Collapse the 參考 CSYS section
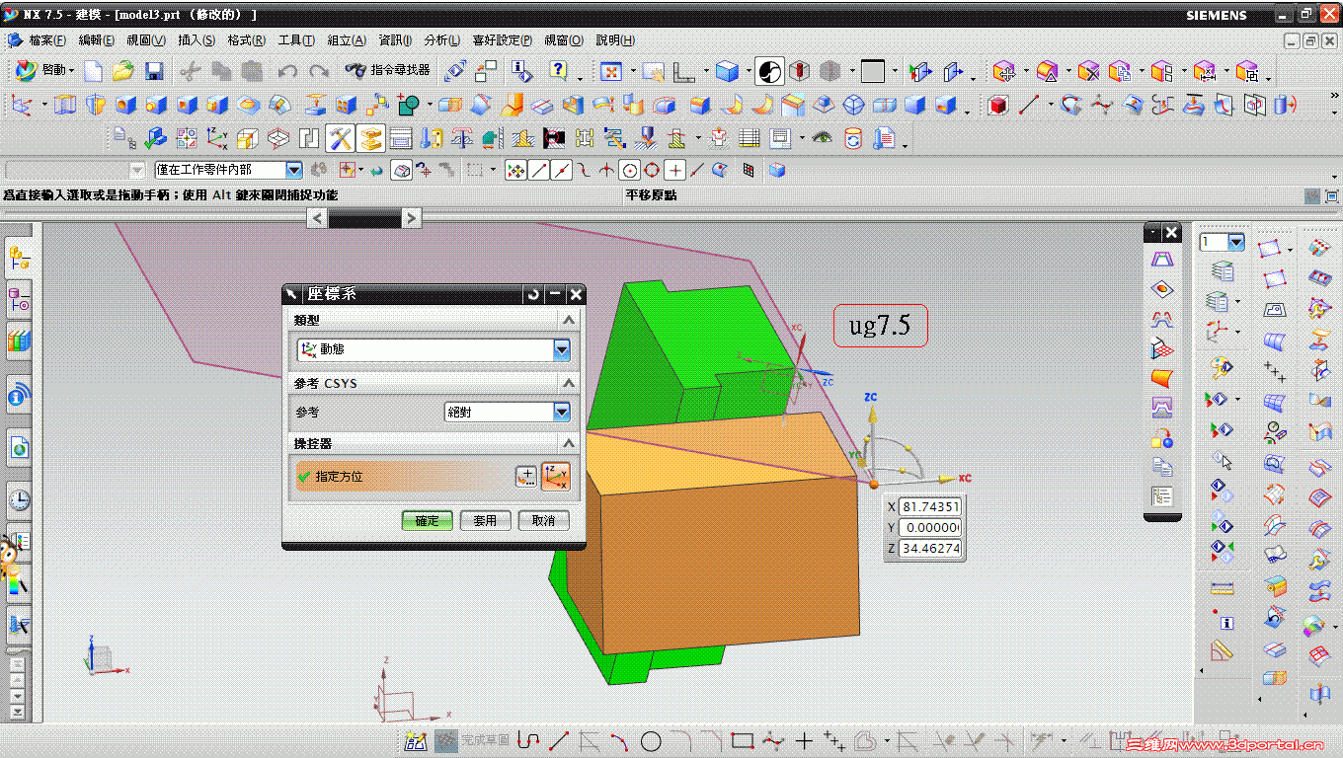 (568, 383)
